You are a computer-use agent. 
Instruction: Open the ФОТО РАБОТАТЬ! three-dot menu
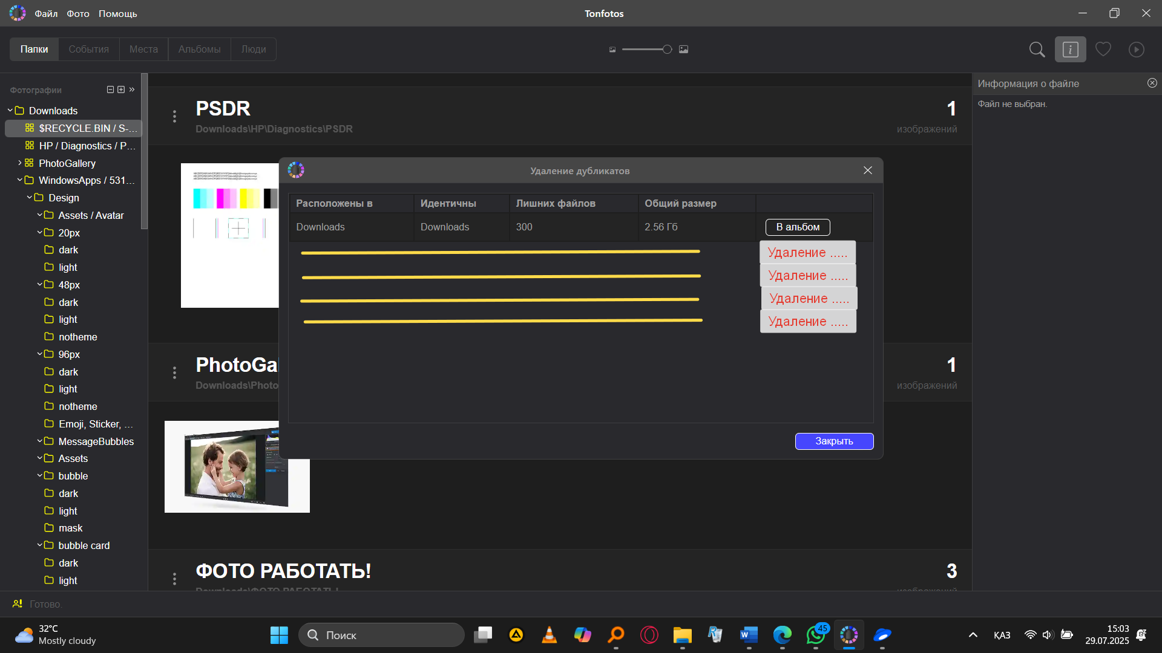175,579
